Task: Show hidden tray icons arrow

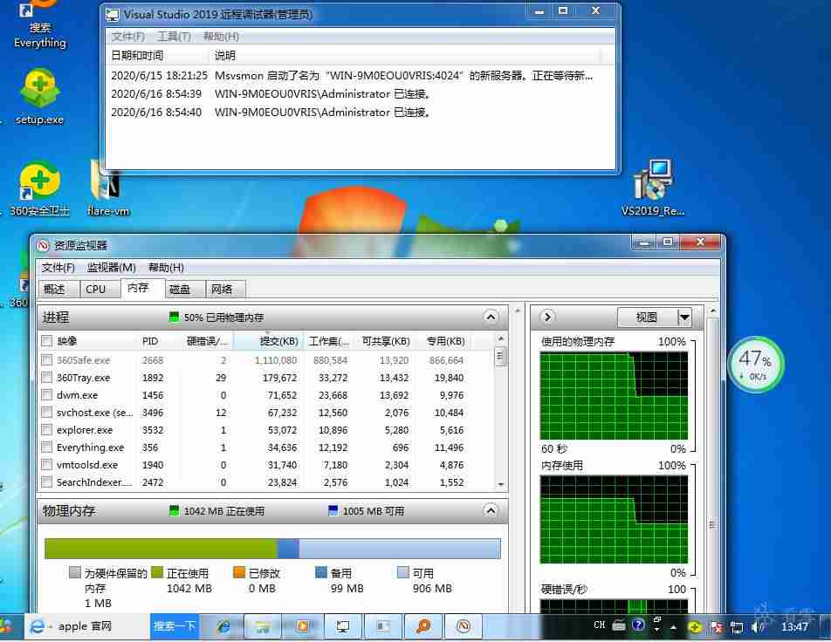Action: 674,628
